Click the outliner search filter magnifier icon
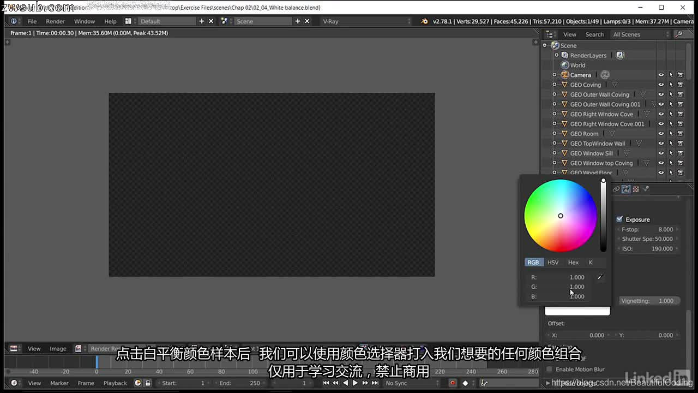The height and width of the screenshot is (393, 698). click(679, 34)
